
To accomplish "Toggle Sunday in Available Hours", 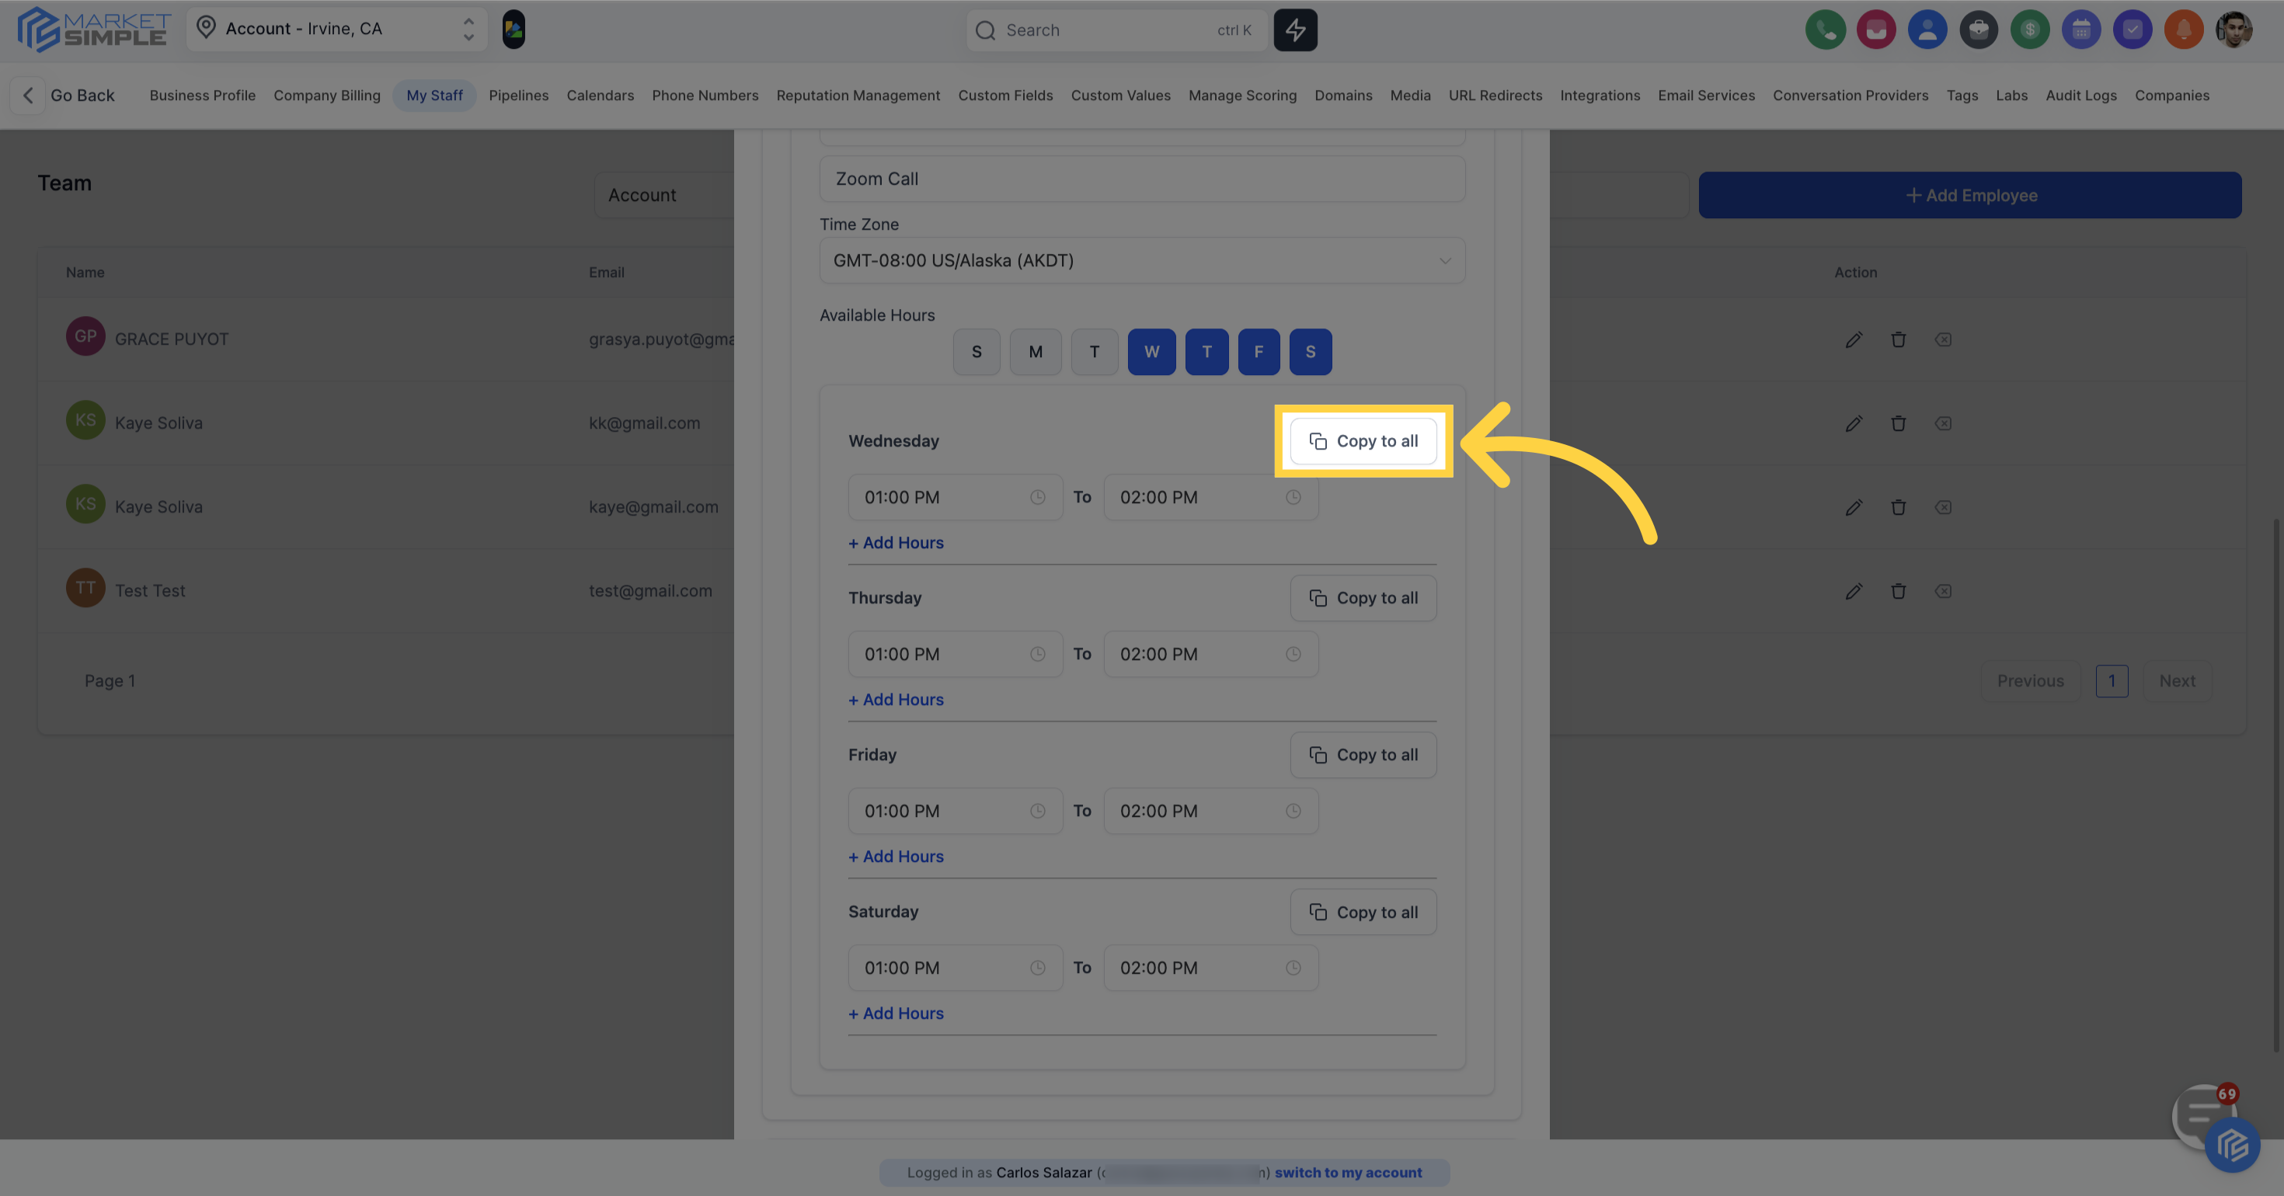I will tap(977, 351).
